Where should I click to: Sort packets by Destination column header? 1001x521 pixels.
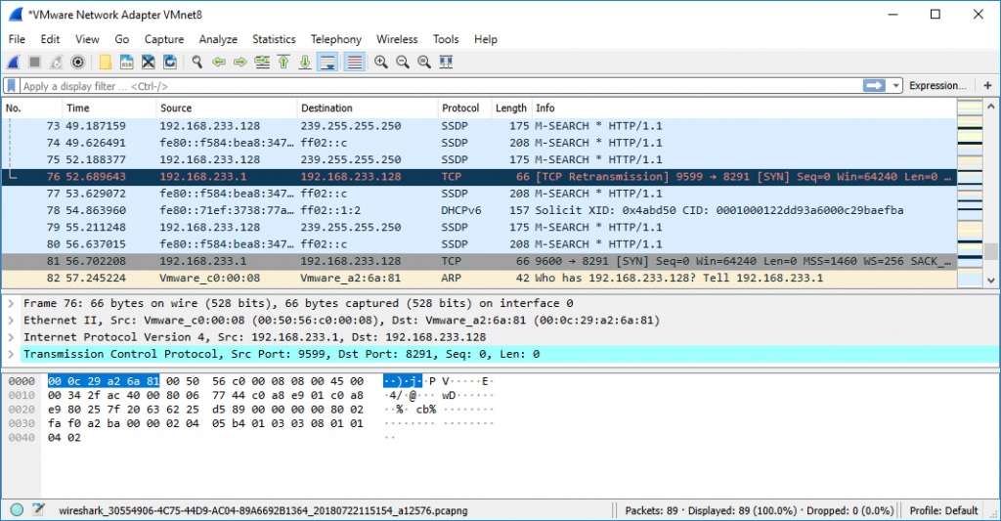coord(368,108)
